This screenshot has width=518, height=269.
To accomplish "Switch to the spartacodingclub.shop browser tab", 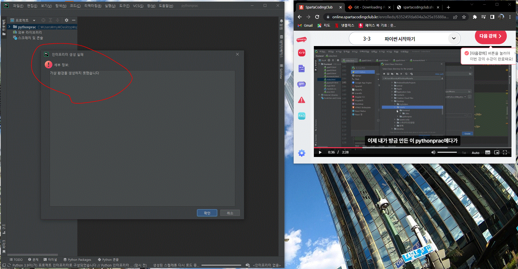I will pyautogui.click(x=418, y=7).
